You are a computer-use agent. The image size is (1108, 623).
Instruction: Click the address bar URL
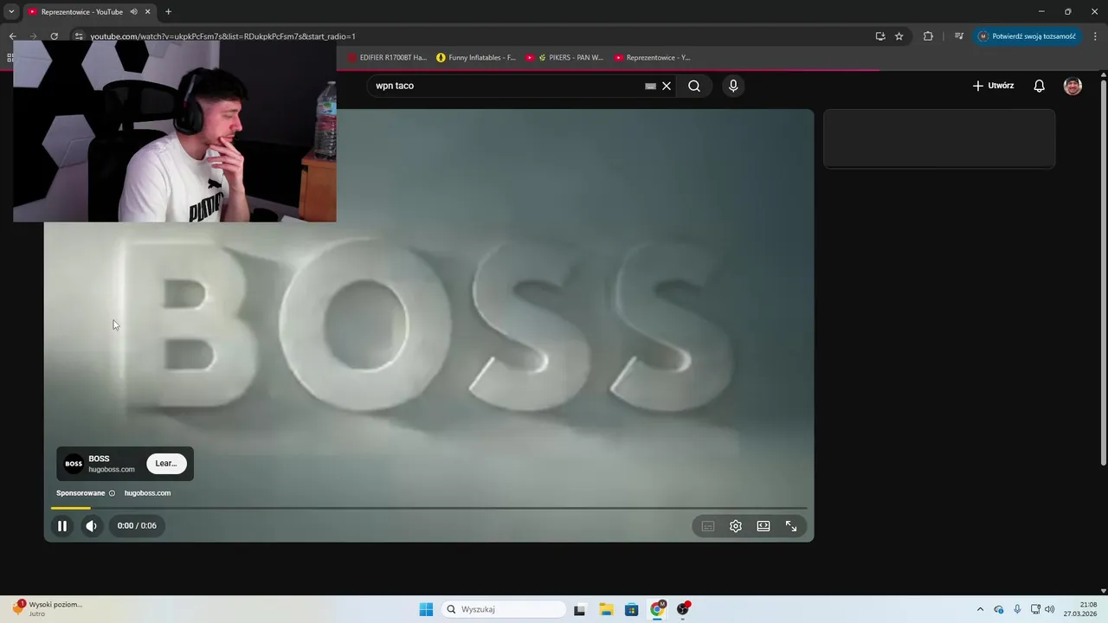223,36
